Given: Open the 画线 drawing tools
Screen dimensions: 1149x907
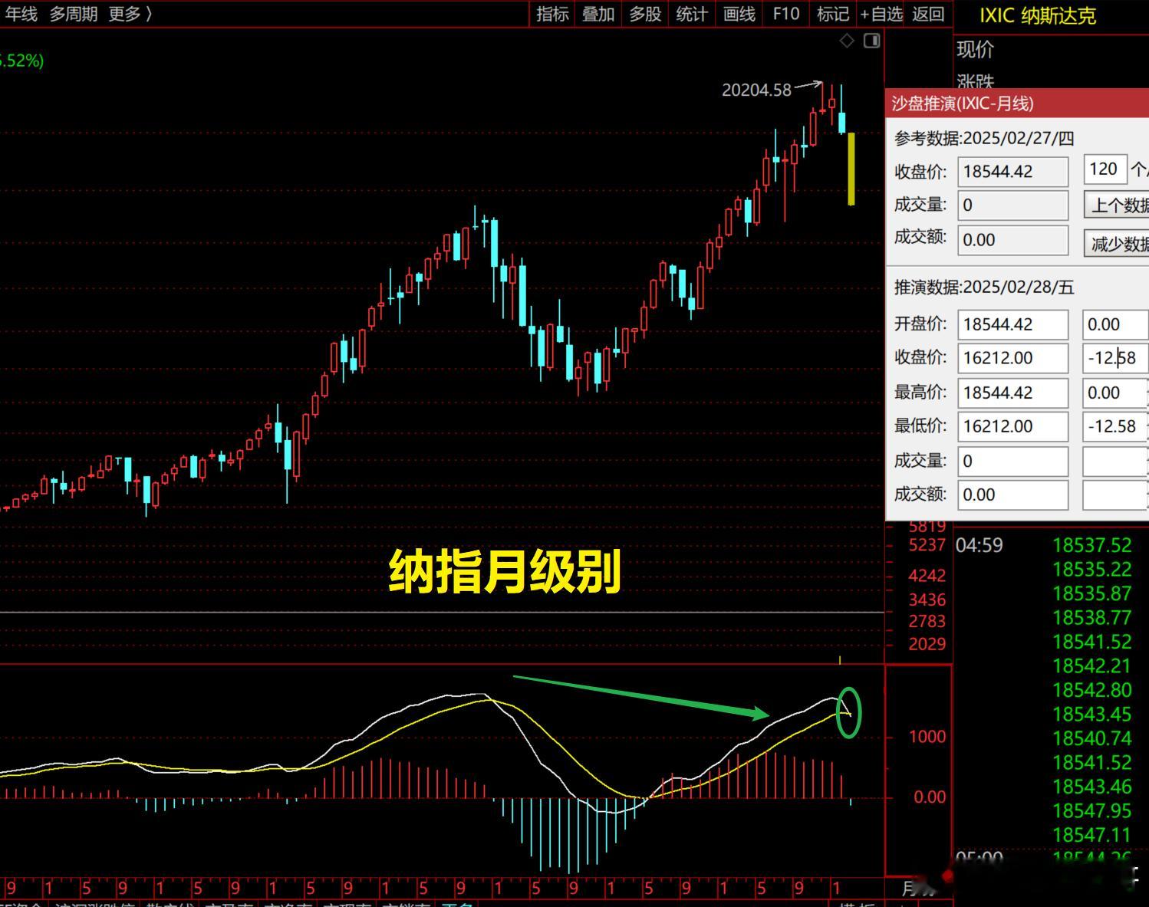Looking at the screenshot, I should coord(739,14).
